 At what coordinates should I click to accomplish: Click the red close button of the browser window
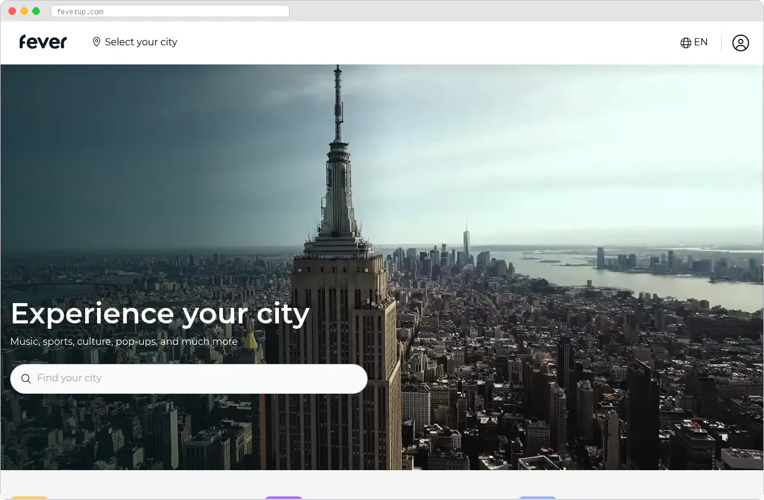point(12,11)
